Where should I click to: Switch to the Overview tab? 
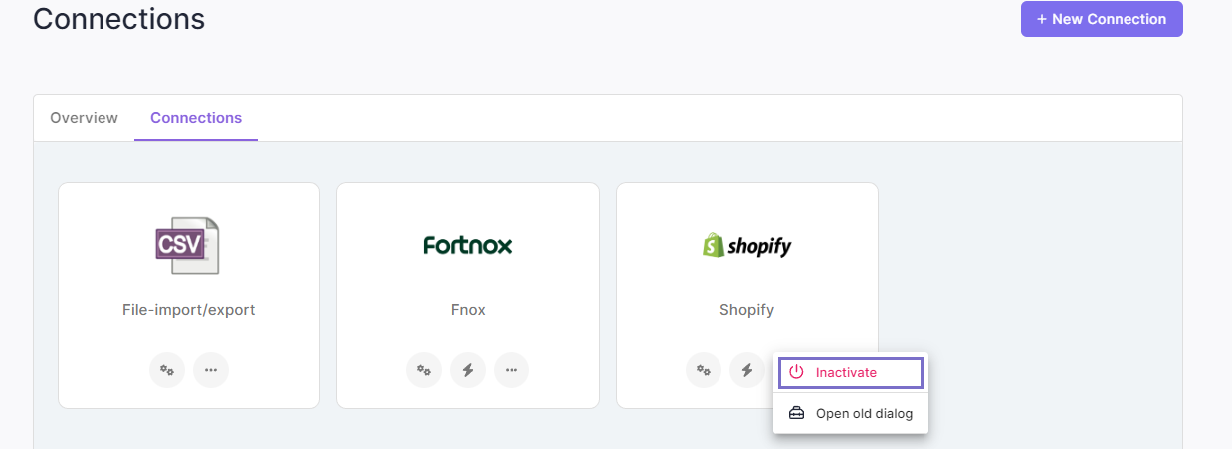pos(85,118)
